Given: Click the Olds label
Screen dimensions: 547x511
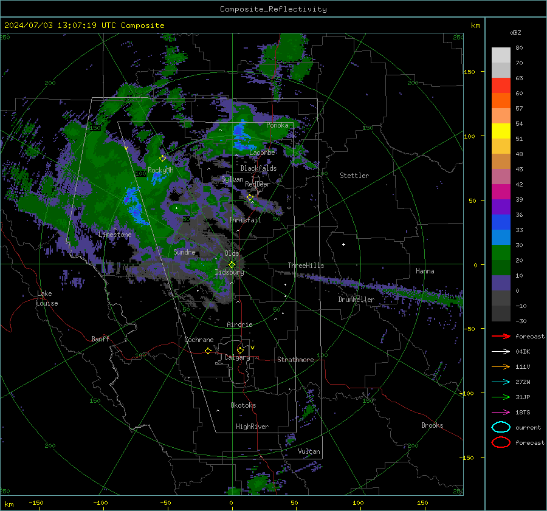Looking at the screenshot, I should [x=232, y=253].
